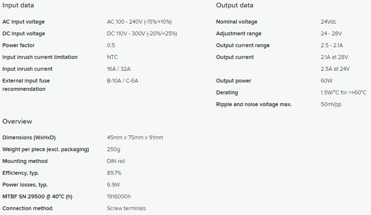371x215 pixels.
Task: Select the Nominal voltage 24Vdc value
Action: coord(329,22)
